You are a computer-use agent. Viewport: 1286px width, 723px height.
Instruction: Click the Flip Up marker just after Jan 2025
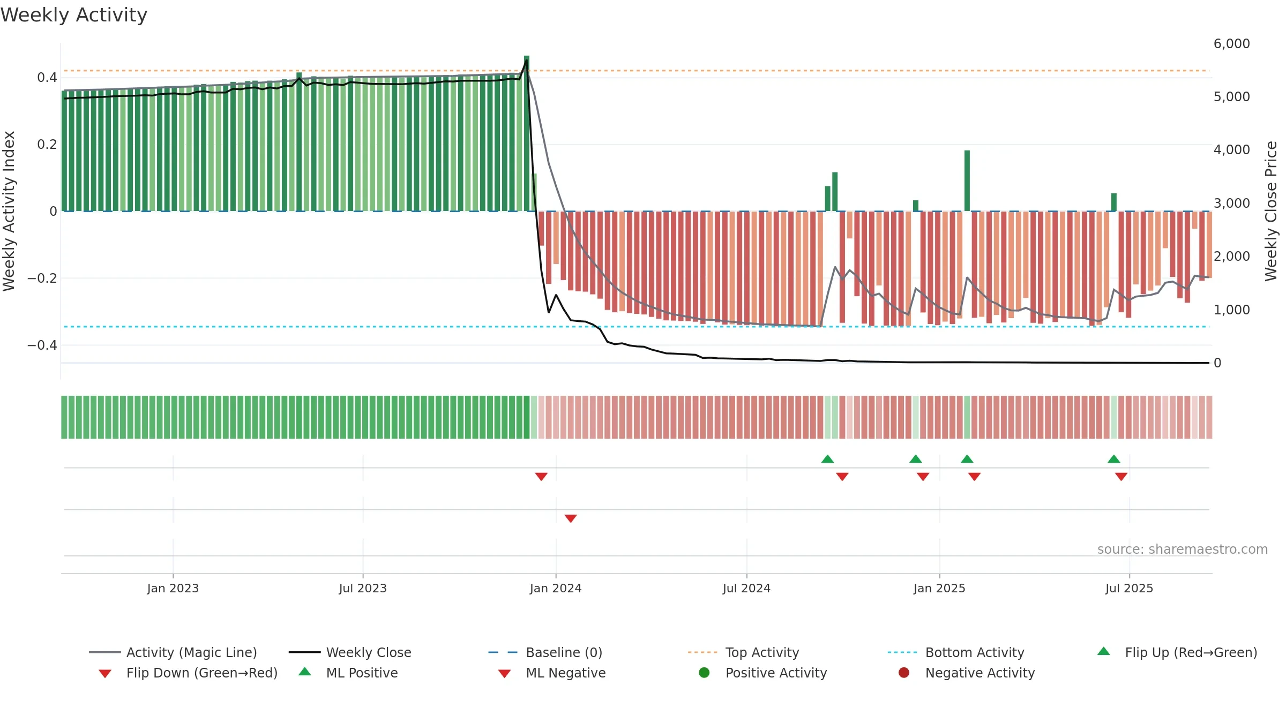[967, 459]
